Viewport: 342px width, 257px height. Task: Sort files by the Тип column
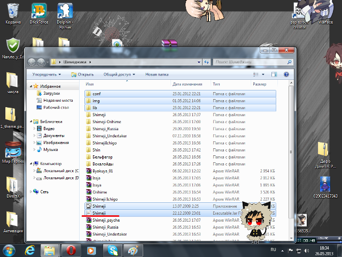pyautogui.click(x=216, y=84)
